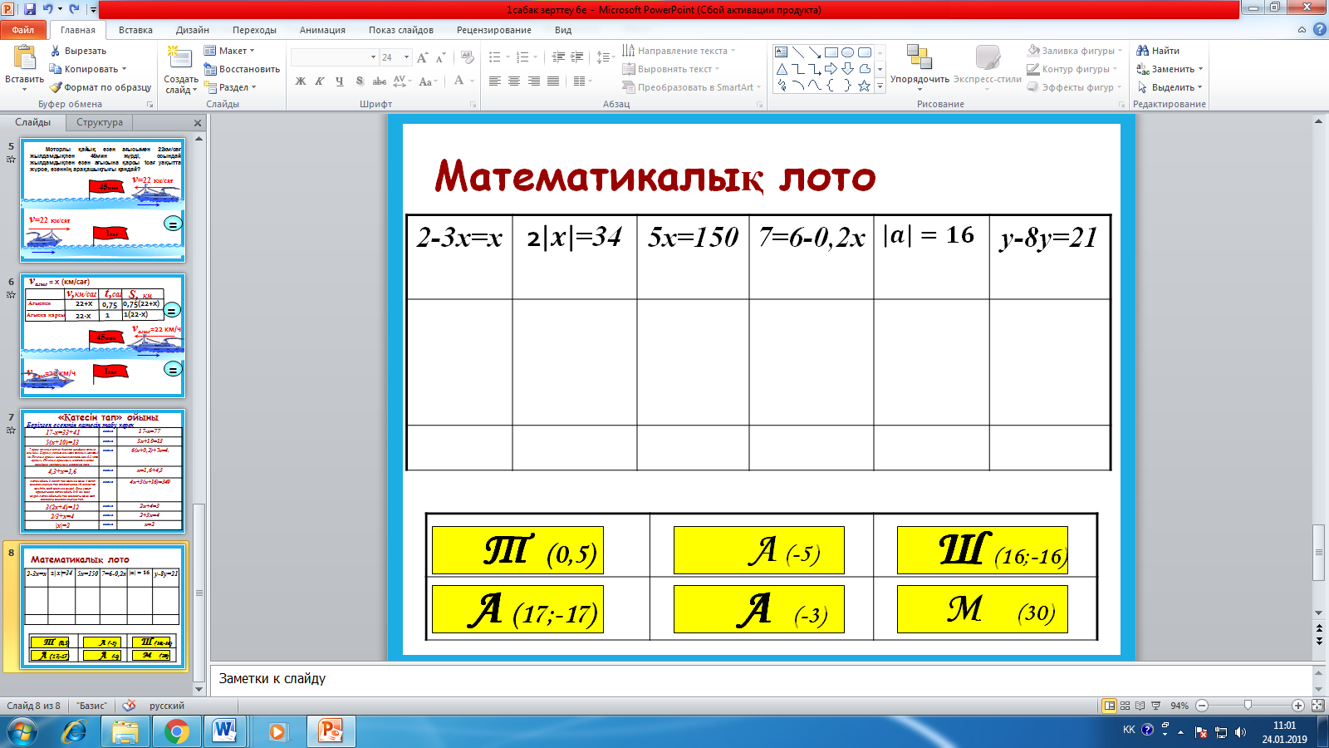Open Microsoft Word from the taskbar
The width and height of the screenshot is (1329, 748).
[225, 731]
